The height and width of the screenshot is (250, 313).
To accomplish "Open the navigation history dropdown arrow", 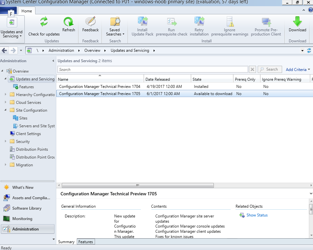I will (x=21, y=50).
